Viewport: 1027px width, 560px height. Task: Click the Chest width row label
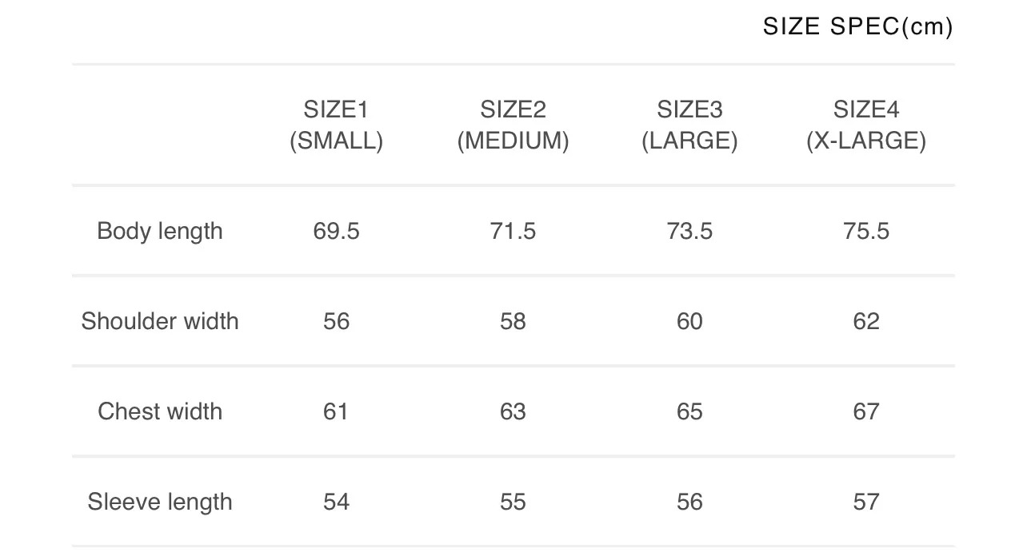click(160, 411)
